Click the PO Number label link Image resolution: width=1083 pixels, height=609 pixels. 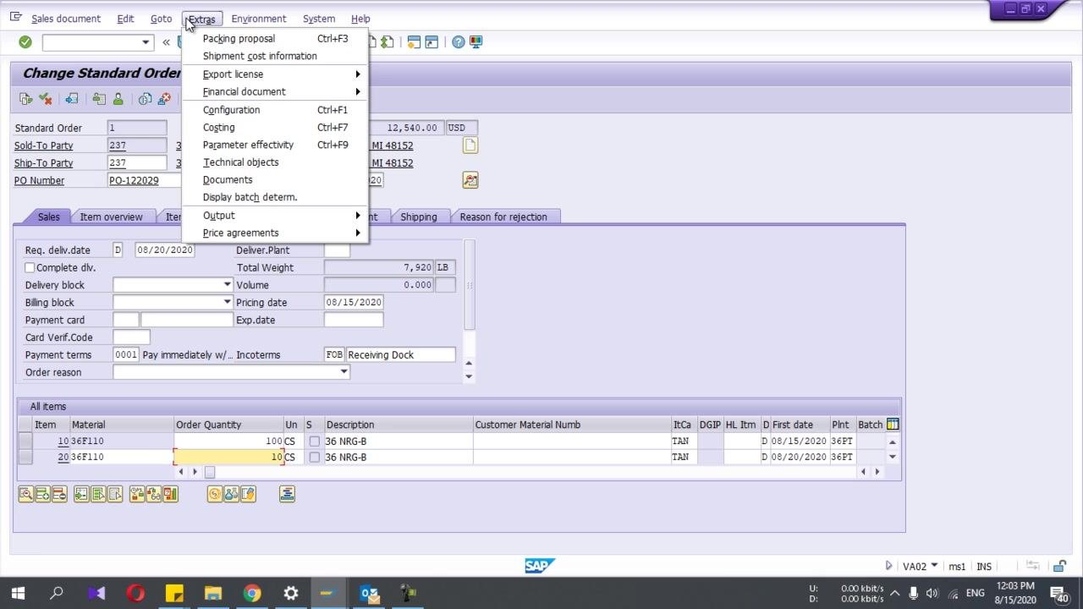[x=39, y=180]
